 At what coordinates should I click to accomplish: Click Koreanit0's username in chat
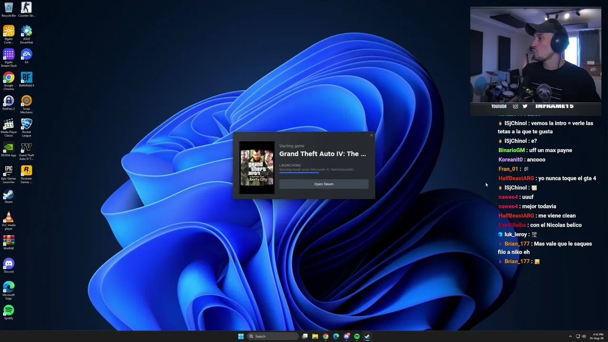511,160
